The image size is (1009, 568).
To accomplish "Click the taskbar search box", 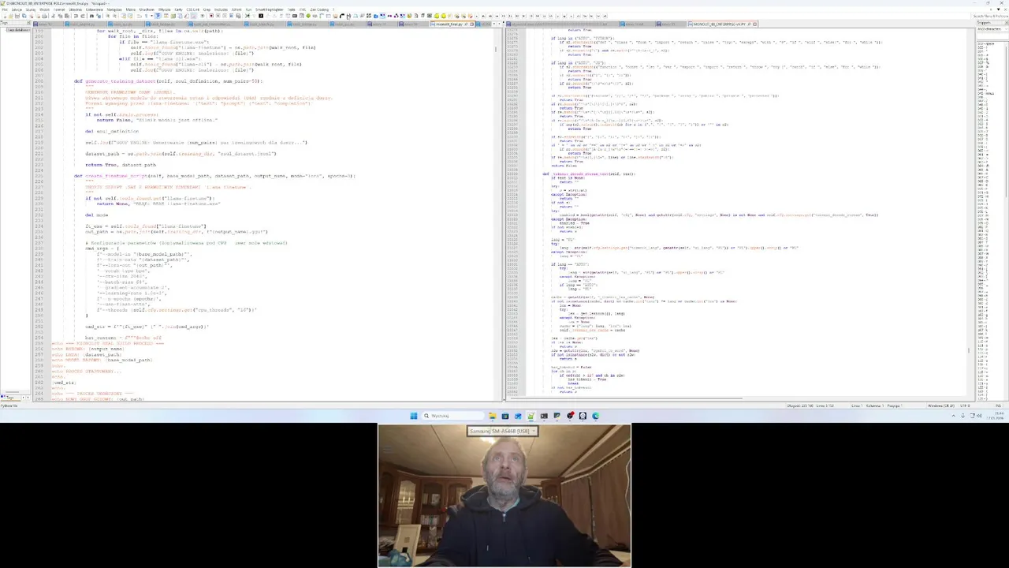I will (453, 416).
